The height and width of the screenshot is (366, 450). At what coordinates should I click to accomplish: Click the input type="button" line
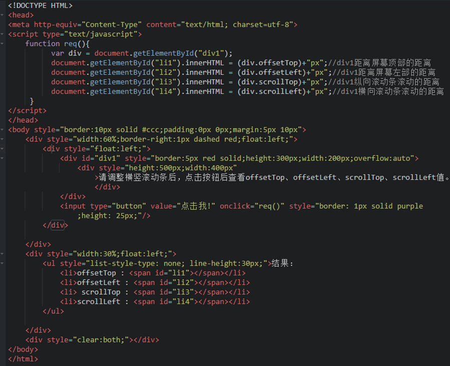pos(241,206)
